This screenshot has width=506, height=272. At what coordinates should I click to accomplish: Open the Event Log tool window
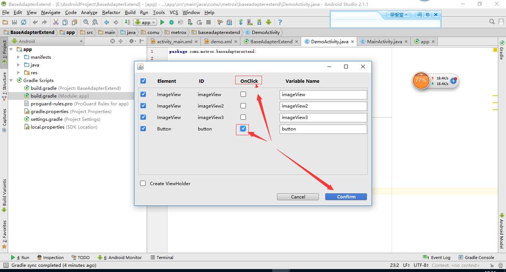coord(437,258)
